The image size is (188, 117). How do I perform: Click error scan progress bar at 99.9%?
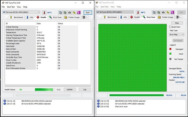point(137,95)
